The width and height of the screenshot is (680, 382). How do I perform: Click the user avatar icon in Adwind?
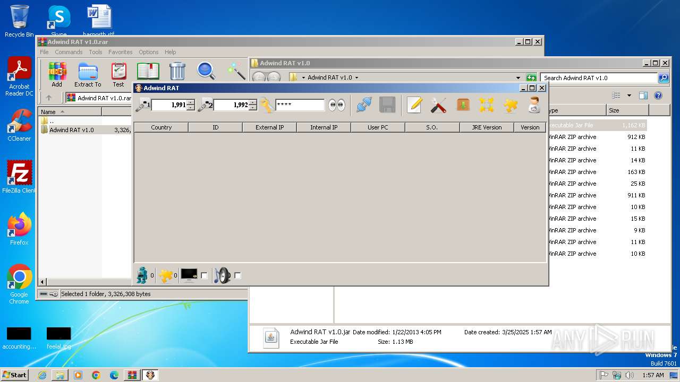tap(534, 105)
